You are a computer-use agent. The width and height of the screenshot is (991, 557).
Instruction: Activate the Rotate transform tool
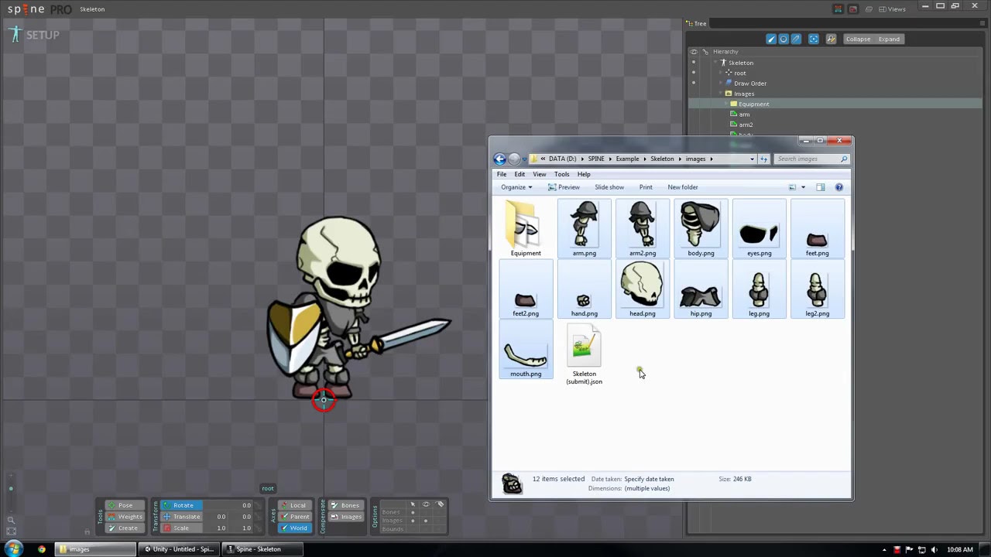point(182,505)
